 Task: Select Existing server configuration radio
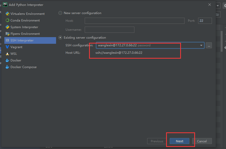coord(60,37)
